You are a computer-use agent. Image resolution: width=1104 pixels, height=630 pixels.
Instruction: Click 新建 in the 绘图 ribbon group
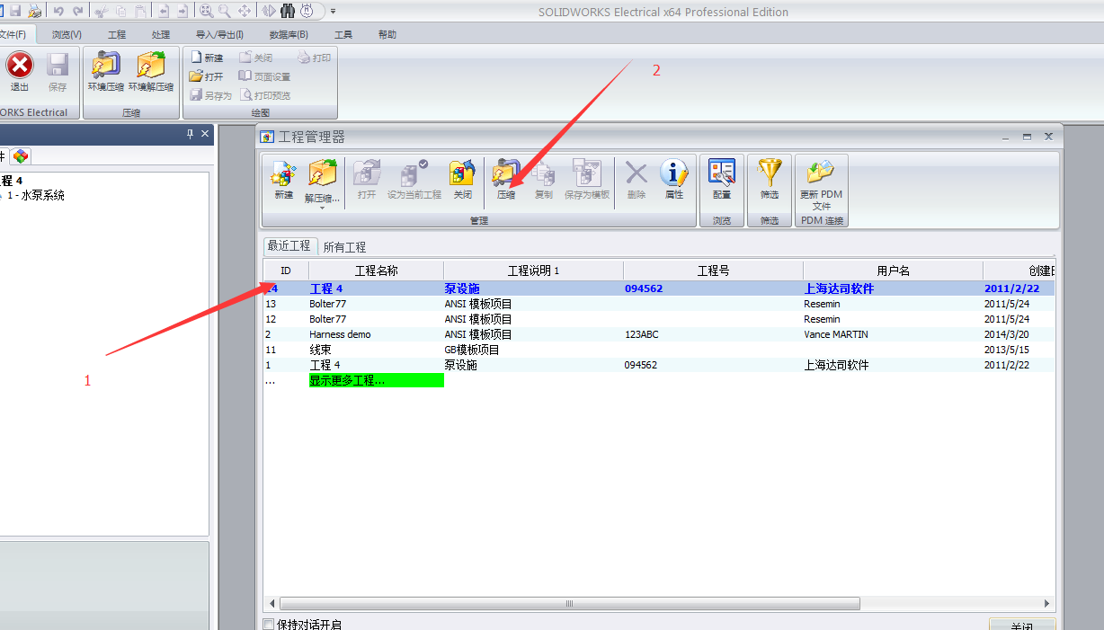click(206, 58)
